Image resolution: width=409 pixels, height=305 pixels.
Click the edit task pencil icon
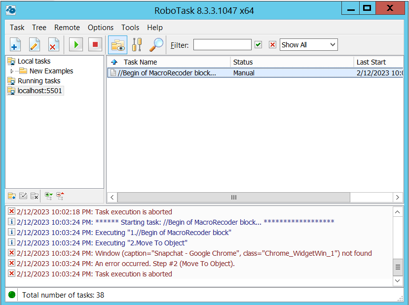pyautogui.click(x=34, y=45)
